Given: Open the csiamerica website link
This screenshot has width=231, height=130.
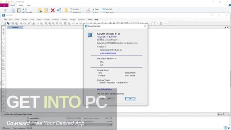Looking at the screenshot, I should pyautogui.click(x=108, y=53).
